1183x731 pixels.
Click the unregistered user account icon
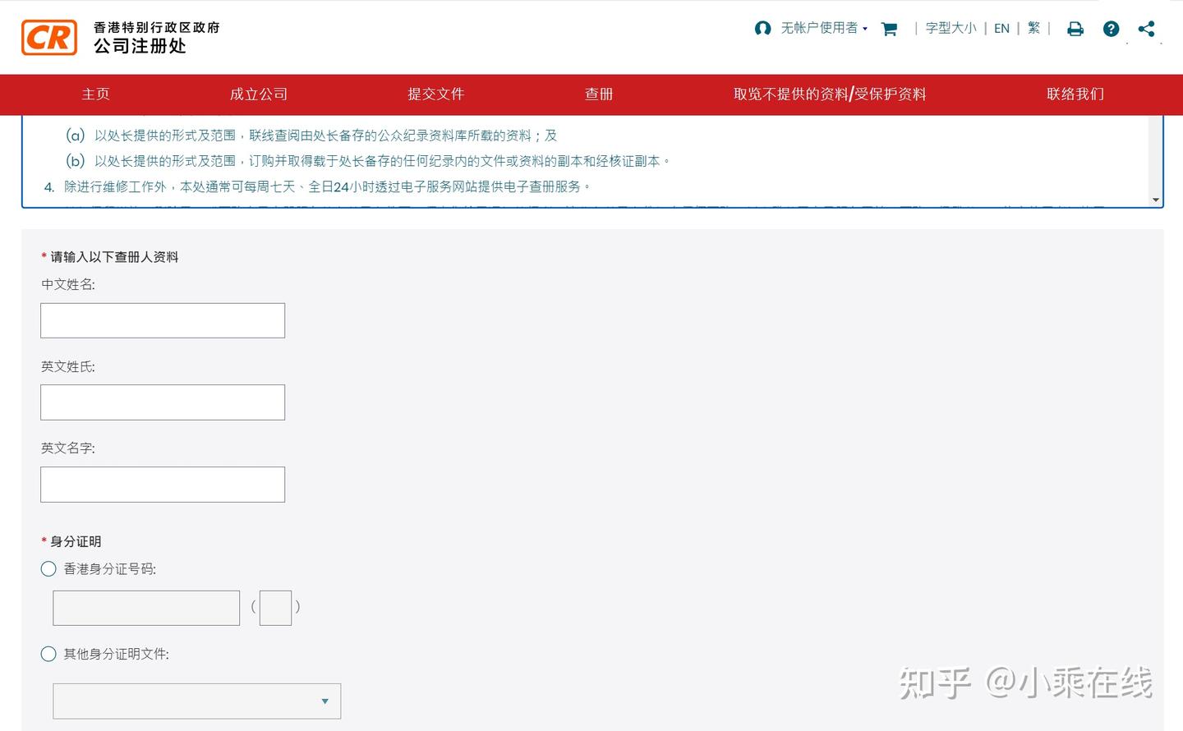762,28
